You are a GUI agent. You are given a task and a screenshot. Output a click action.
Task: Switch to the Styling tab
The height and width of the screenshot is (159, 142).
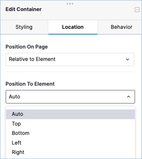click(x=24, y=27)
